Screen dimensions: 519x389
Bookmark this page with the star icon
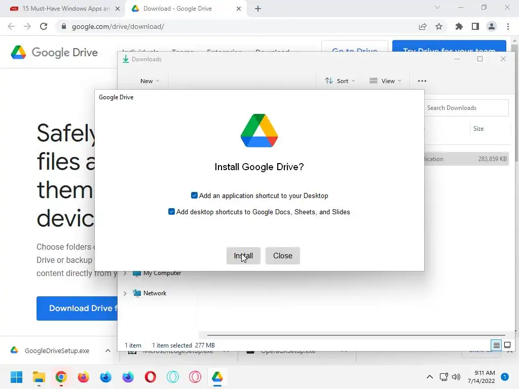(439, 26)
